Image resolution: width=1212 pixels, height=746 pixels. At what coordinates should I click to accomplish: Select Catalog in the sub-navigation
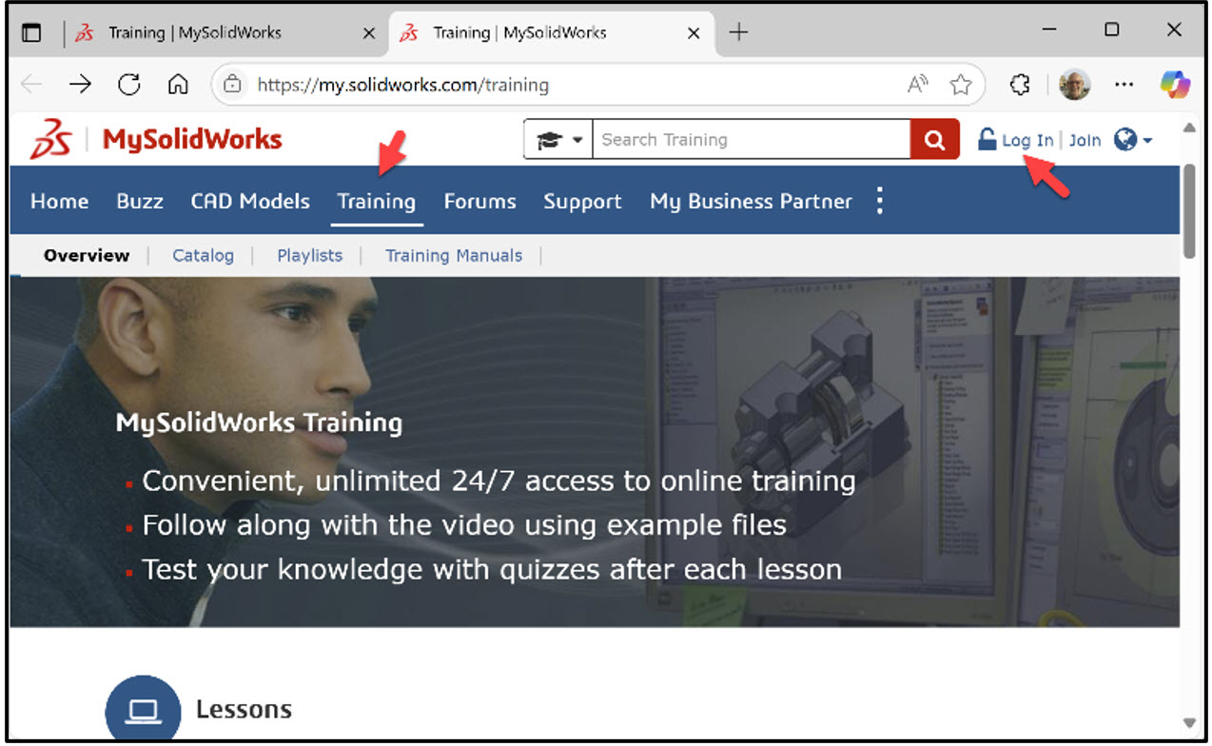203,255
